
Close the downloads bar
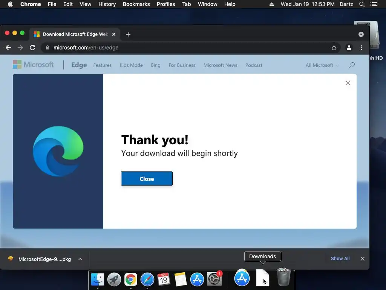(x=363, y=259)
